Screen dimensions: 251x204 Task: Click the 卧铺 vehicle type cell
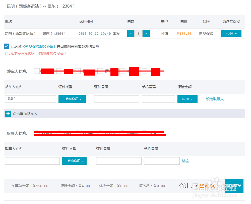point(164,33)
